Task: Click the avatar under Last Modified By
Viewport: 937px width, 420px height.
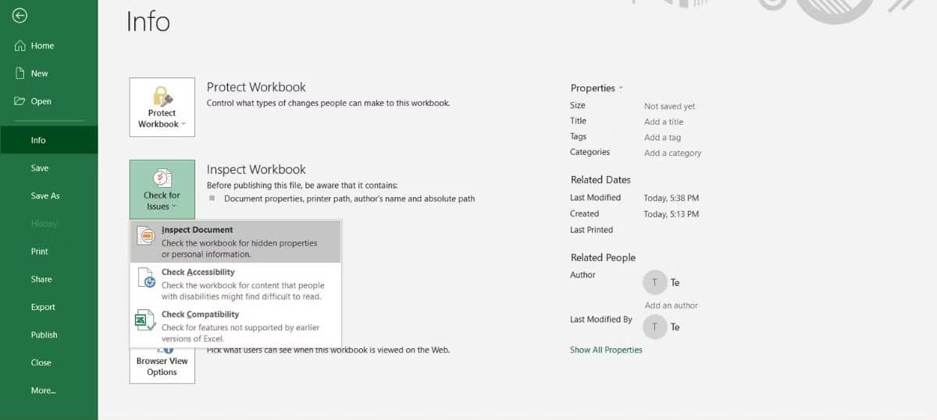Action: click(x=654, y=327)
